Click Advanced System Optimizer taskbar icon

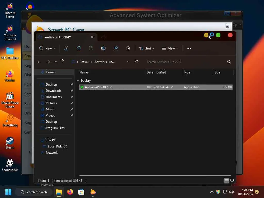click(x=93, y=192)
